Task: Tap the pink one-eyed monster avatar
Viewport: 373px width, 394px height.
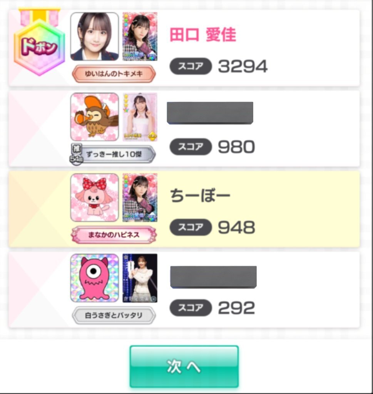Action: pos(95,278)
